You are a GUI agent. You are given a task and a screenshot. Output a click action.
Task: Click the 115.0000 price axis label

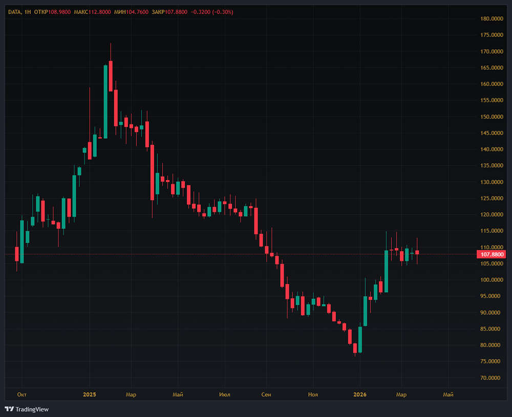[492, 231]
